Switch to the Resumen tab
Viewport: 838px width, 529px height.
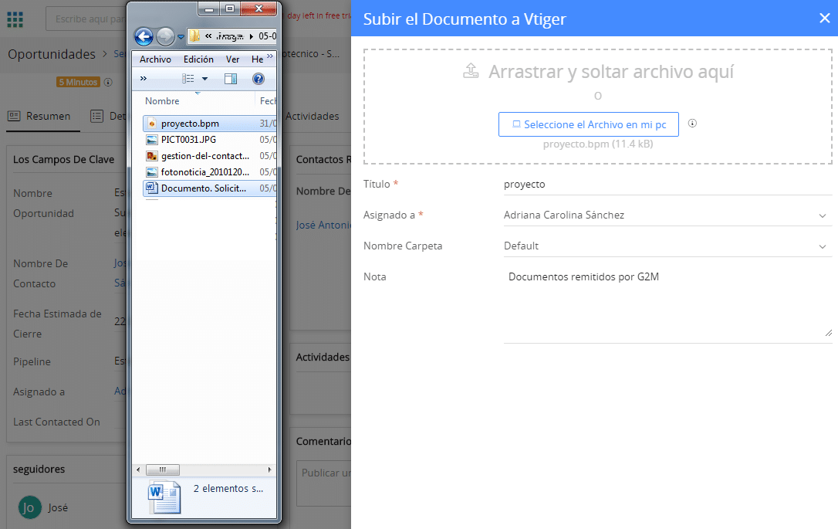(42, 116)
